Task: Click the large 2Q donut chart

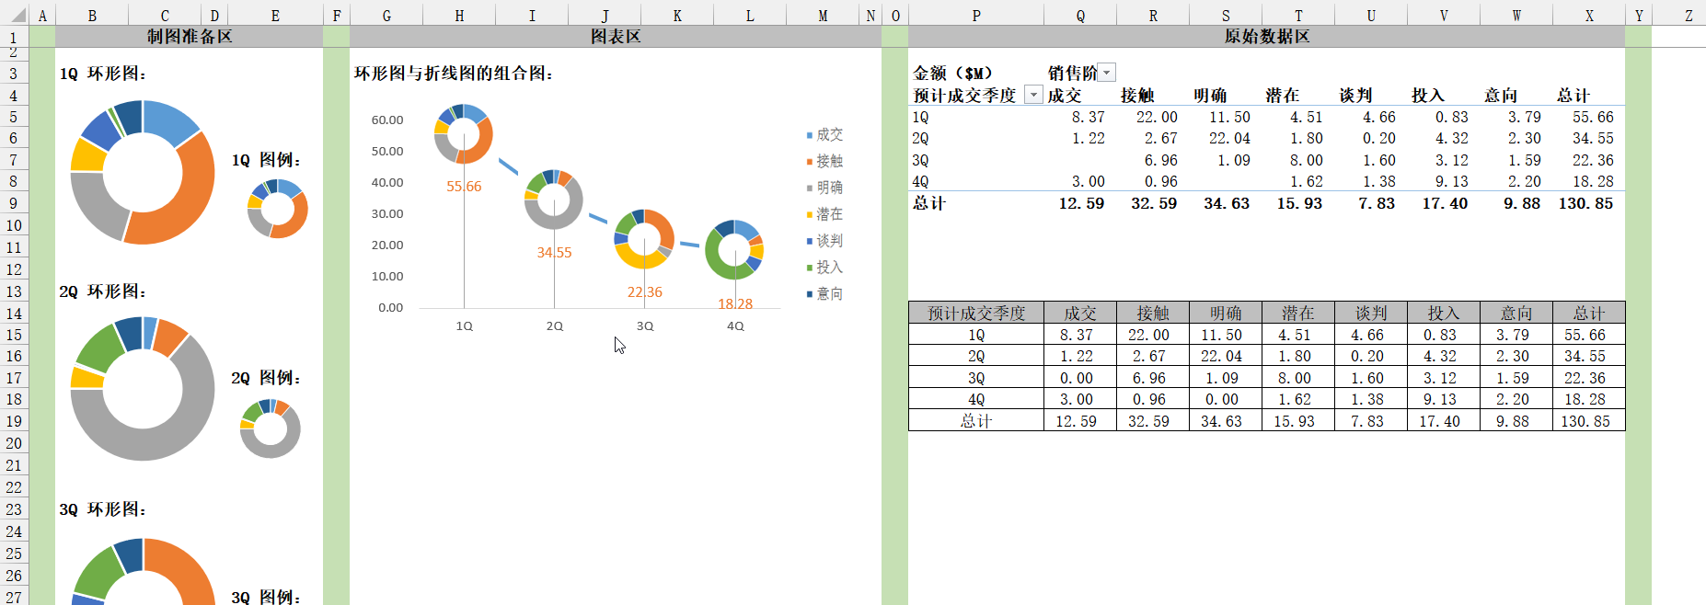Action: (143, 389)
